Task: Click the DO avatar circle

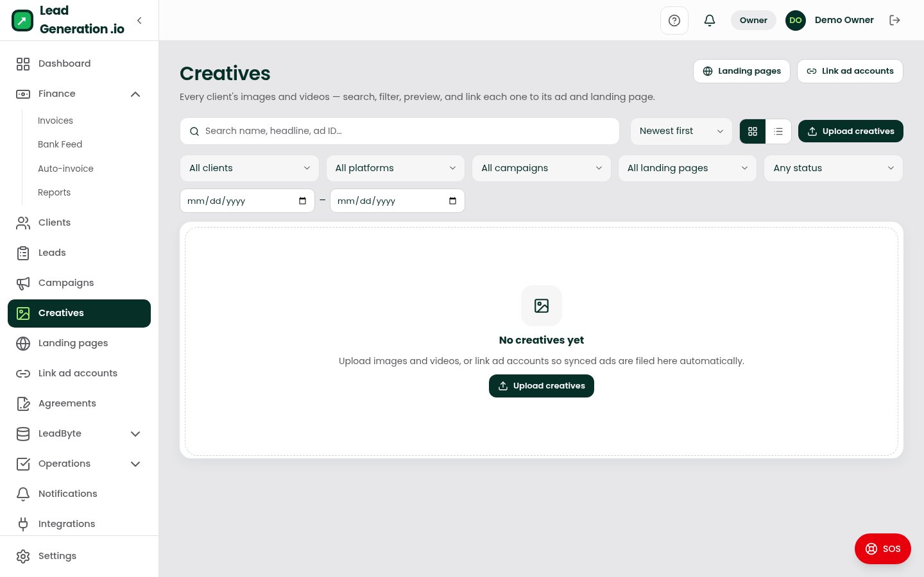Action: pyautogui.click(x=796, y=21)
